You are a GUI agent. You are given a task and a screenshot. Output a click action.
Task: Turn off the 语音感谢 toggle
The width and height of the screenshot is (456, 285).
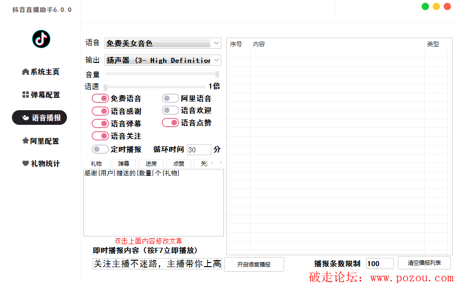(100, 111)
